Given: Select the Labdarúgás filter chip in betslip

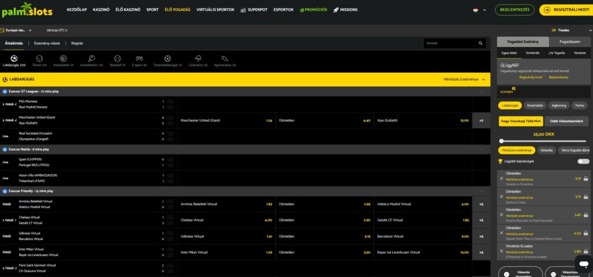Looking at the screenshot, I should [510, 106].
